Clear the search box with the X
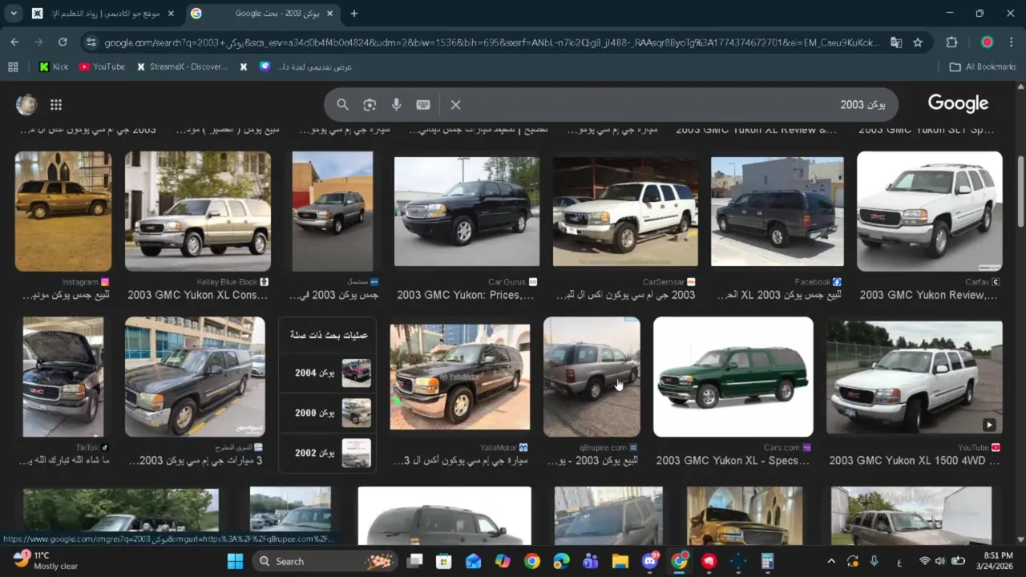 tap(455, 105)
